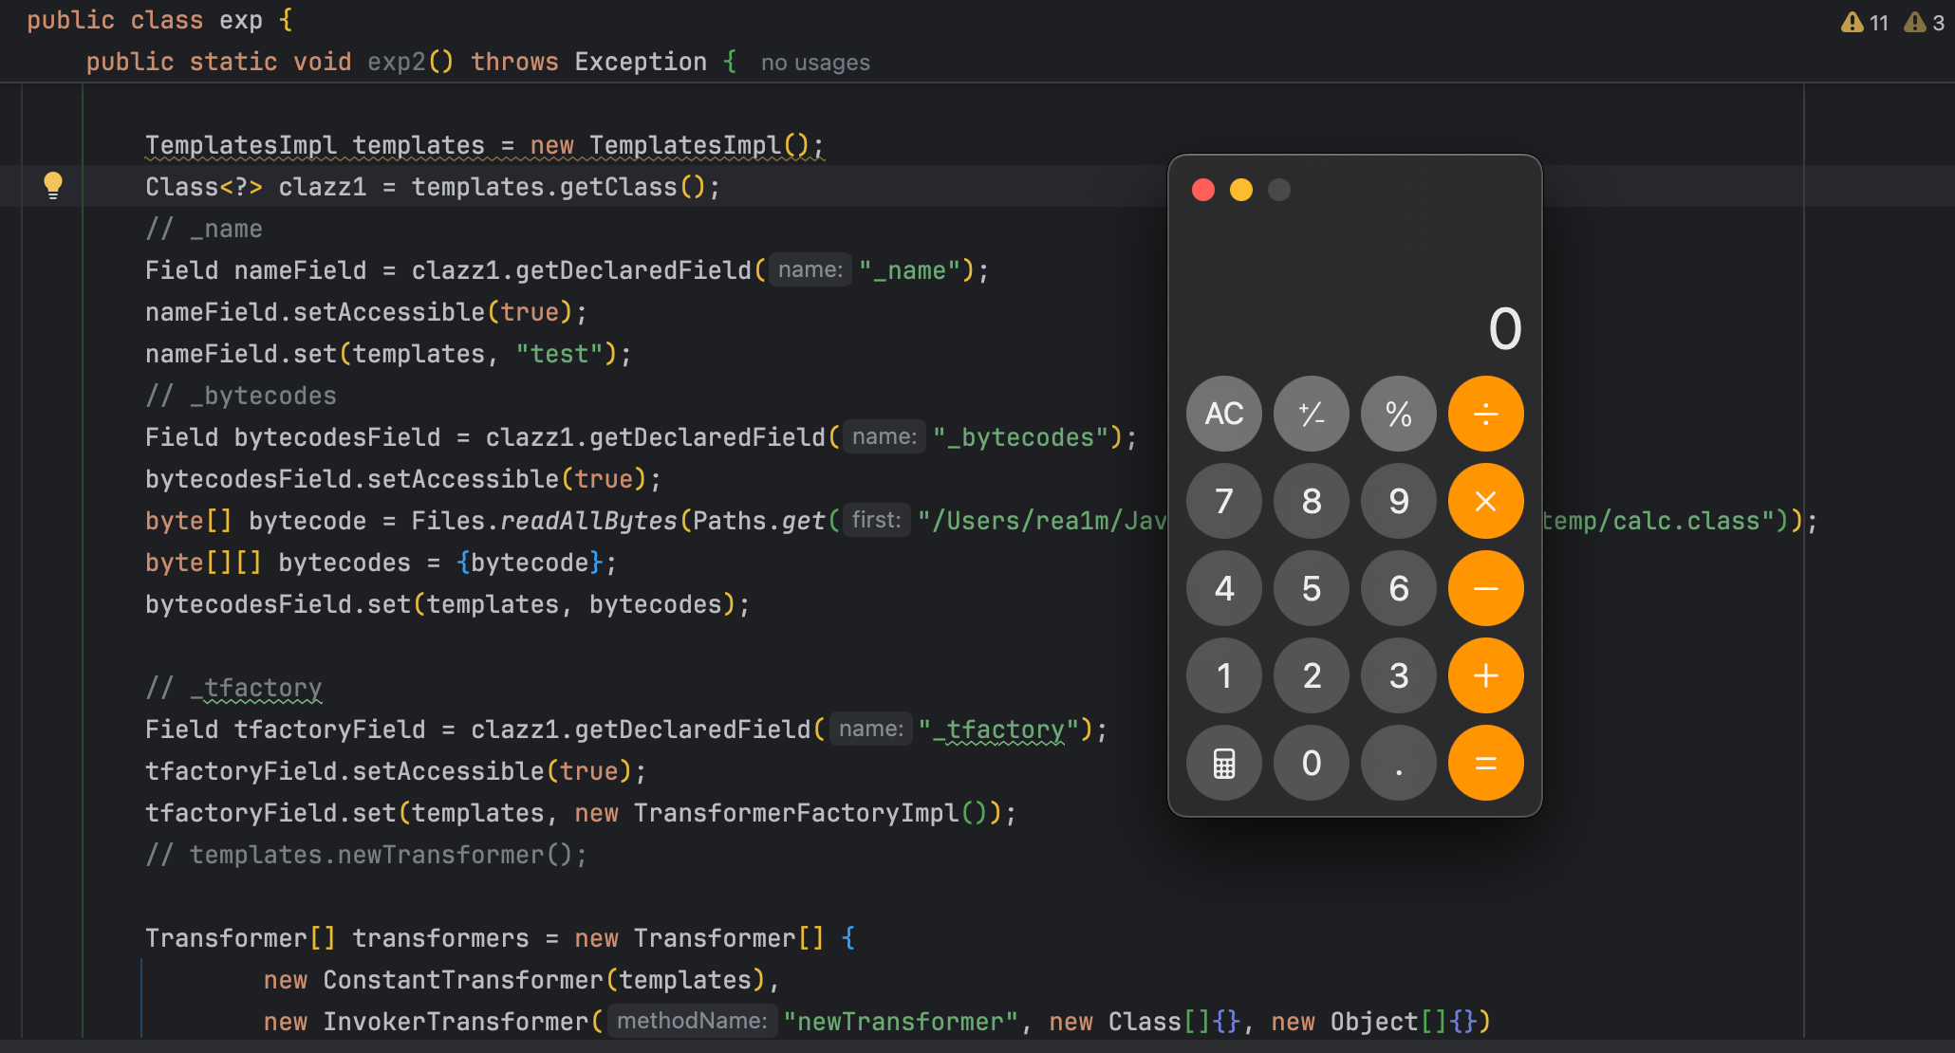Toggle the plus/minus sign in Calculator

1312,414
